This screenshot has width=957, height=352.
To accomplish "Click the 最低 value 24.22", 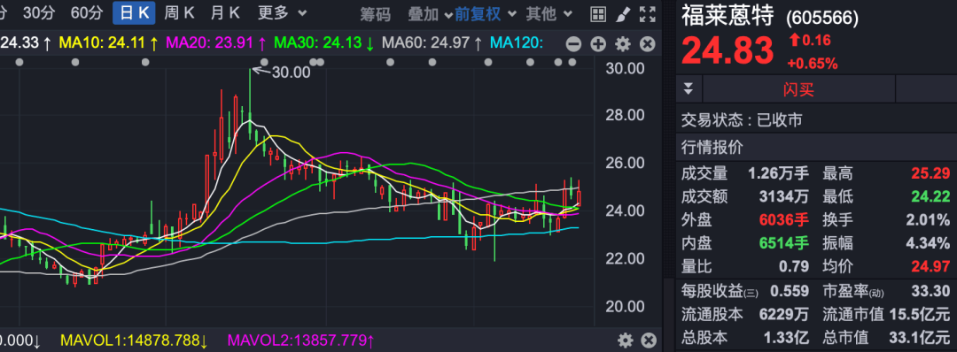I will click(930, 196).
